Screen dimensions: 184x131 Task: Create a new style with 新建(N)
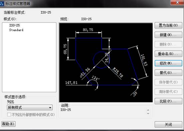pos(168,35)
